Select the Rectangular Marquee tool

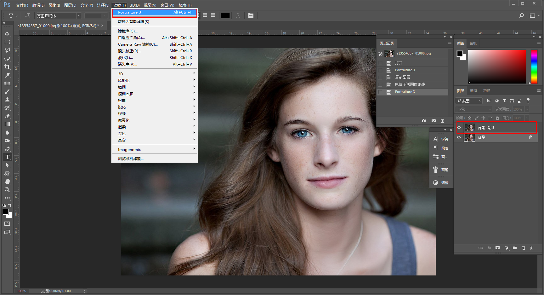click(x=7, y=42)
